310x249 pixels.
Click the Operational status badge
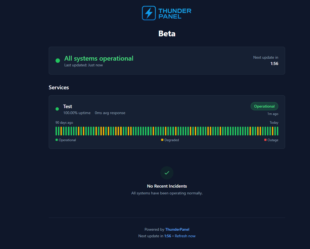264,106
